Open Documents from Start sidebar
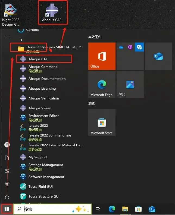Screen dimensions: 175x215 pyautogui.click(x=7, y=158)
